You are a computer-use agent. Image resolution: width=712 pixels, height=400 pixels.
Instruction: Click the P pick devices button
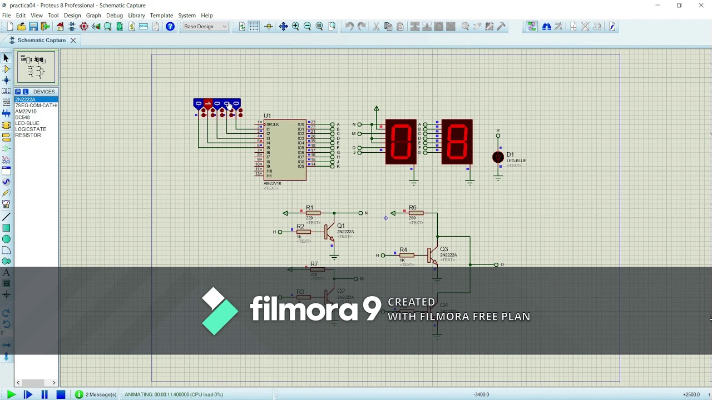click(18, 92)
